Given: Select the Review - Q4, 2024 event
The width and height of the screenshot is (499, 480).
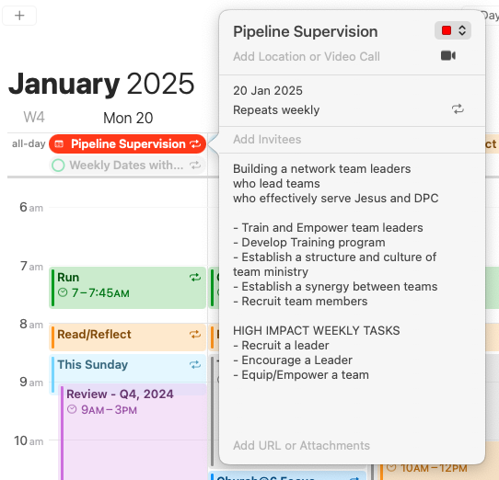Looking at the screenshot, I should click(x=133, y=432).
